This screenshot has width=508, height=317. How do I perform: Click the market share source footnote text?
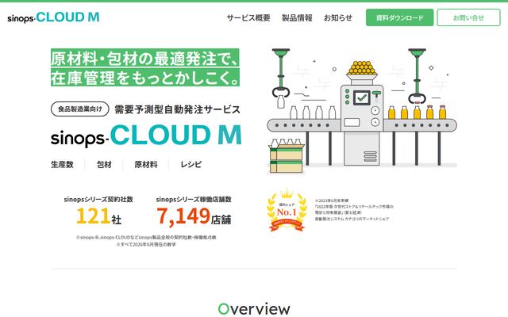coord(354,210)
